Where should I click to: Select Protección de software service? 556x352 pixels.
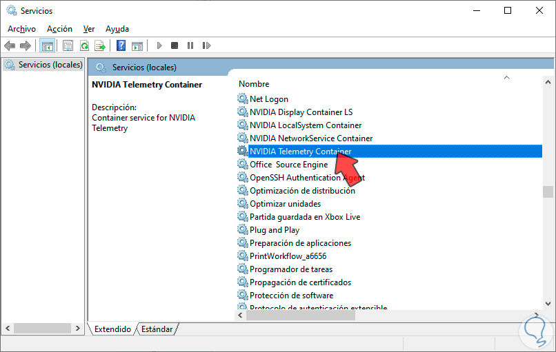(x=292, y=296)
